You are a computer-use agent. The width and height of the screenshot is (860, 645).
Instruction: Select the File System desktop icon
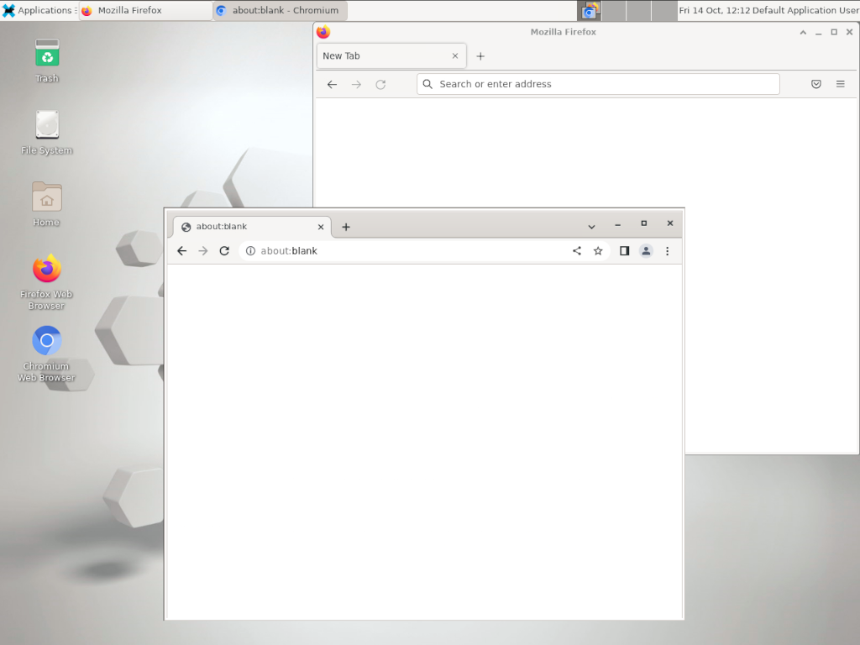[x=47, y=132]
